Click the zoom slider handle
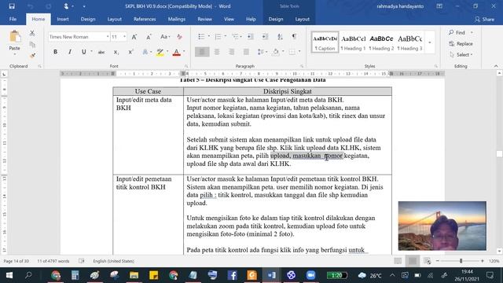This screenshot has height=283, width=503. pyautogui.click(x=461, y=261)
